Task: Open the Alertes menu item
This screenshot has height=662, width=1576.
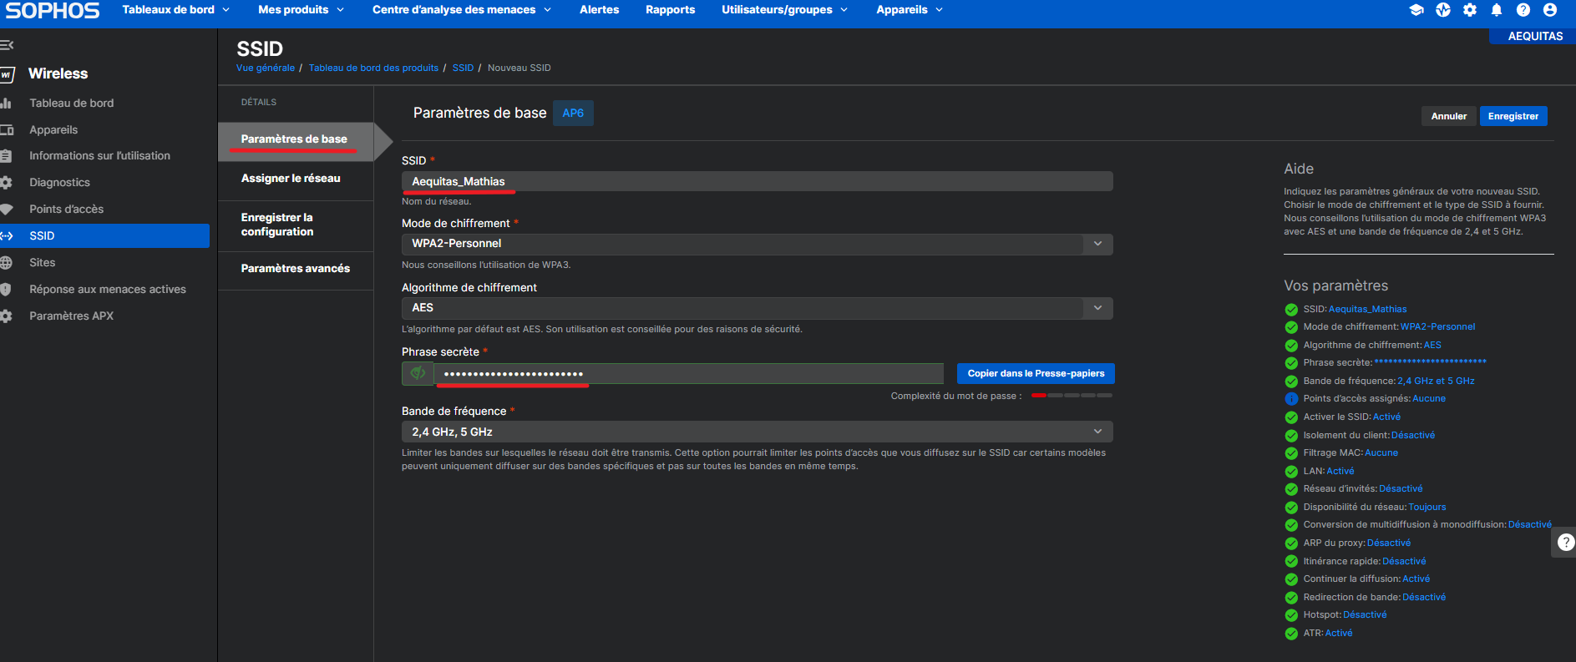Action: point(600,10)
